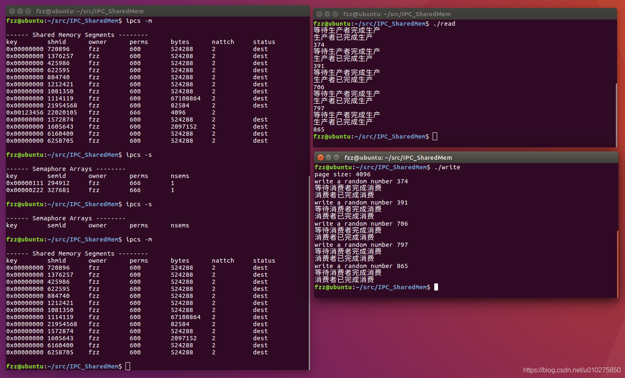Screen dimensions: 625x378
Task: Click the number 797 in the ./read terminal
Action: point(319,108)
